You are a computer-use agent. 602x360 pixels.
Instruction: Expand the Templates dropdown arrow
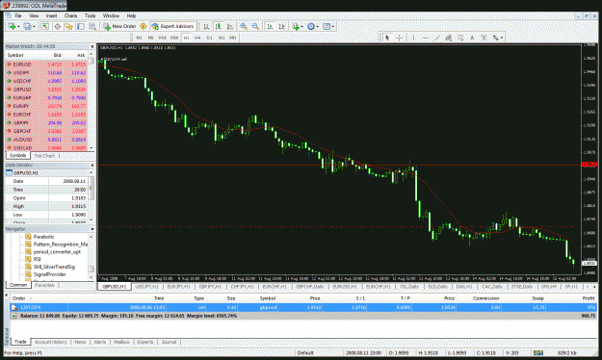[x=333, y=27]
